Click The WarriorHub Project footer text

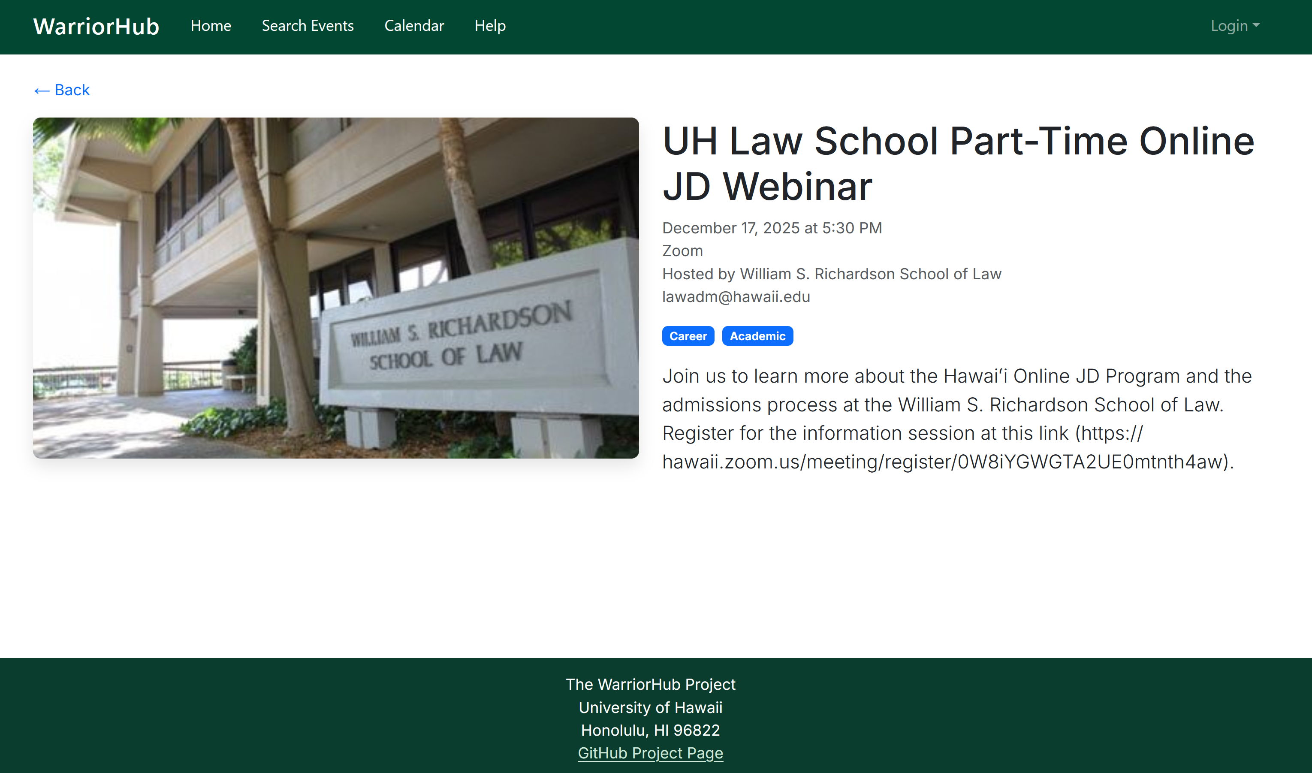(x=650, y=684)
